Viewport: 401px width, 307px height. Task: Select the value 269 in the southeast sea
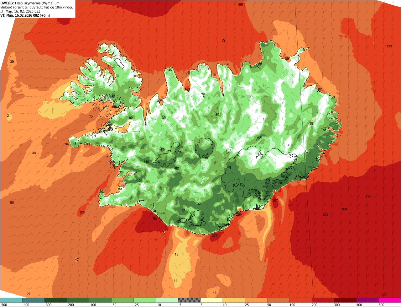point(325,214)
